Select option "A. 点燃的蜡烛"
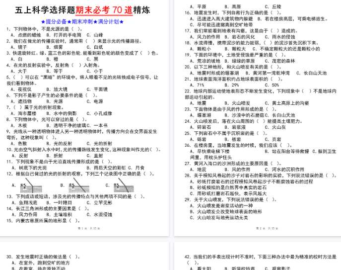This screenshot has height=270, width=341. click(x=26, y=35)
